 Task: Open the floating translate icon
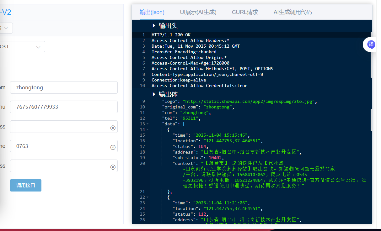pos(371,45)
